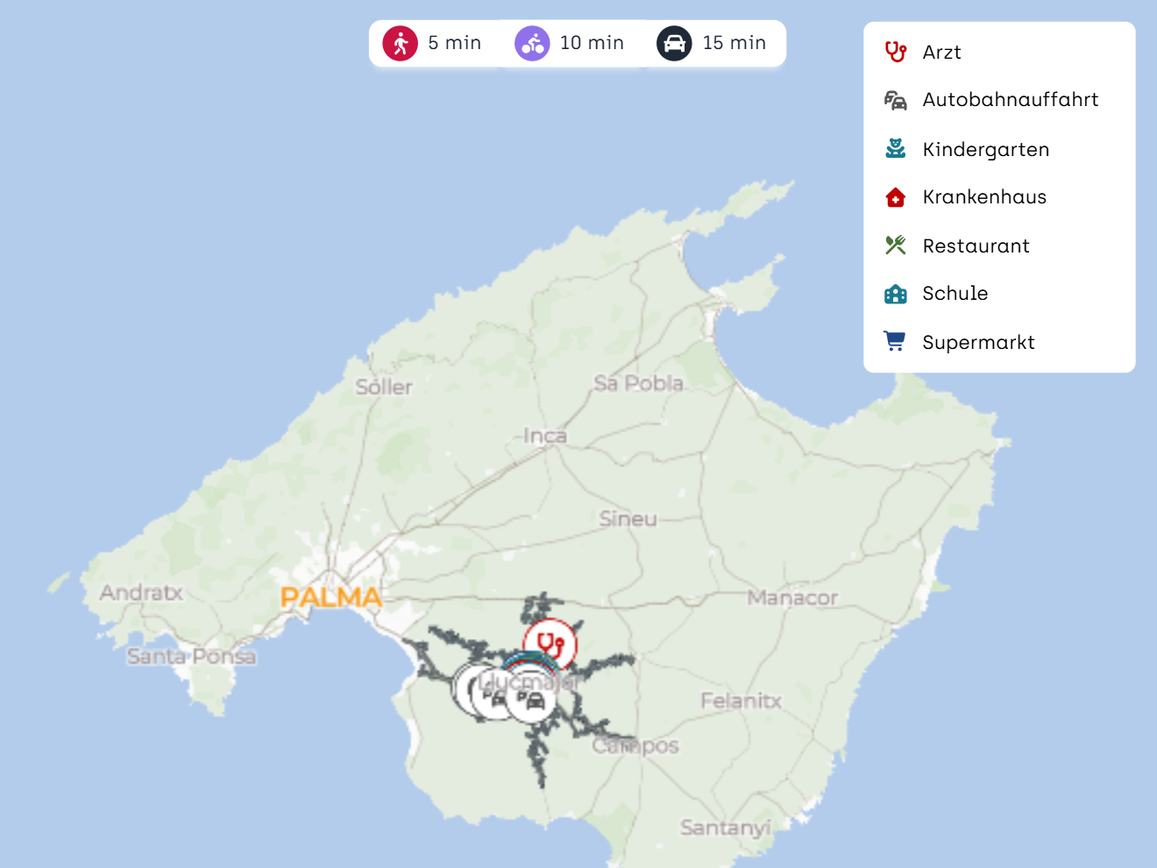Click the purple bicycle icon

pyautogui.click(x=532, y=43)
